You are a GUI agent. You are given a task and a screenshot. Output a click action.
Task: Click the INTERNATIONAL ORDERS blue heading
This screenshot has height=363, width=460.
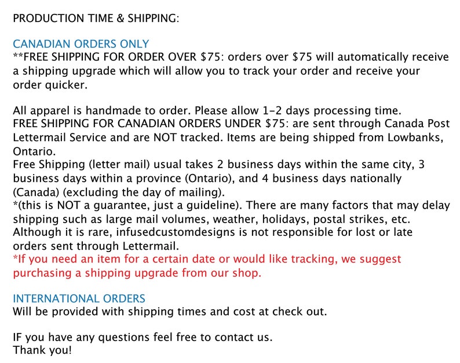pos(79,299)
